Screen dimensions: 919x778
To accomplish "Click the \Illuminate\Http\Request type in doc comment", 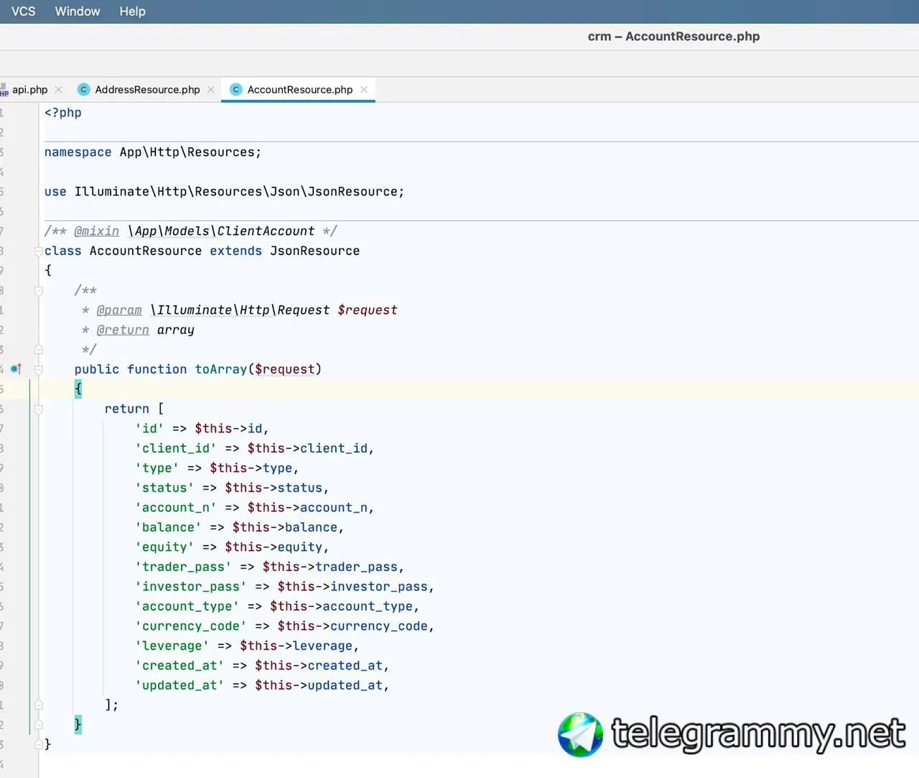I will pyautogui.click(x=240, y=310).
